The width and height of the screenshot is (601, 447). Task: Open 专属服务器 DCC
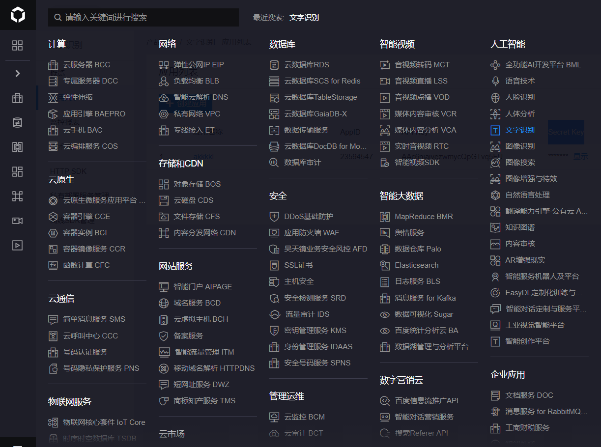tap(90, 81)
